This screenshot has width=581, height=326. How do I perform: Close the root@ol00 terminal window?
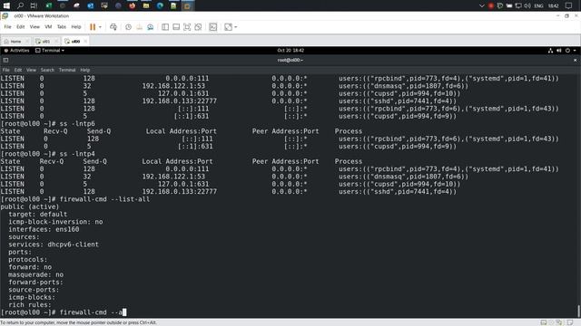(x=575, y=61)
